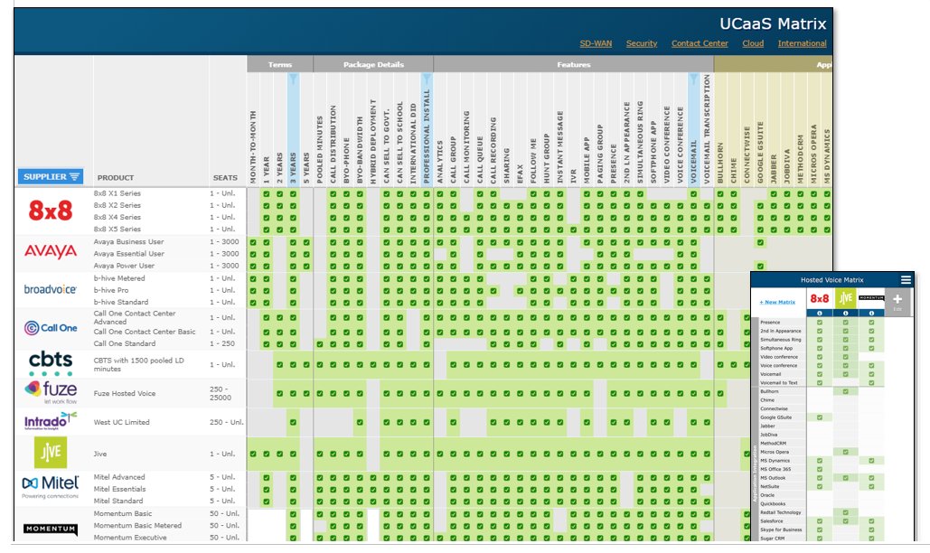This screenshot has height=553, width=930.
Task: Toggle West UC Limited 3 YEARS checkbox
Action: 293,423
